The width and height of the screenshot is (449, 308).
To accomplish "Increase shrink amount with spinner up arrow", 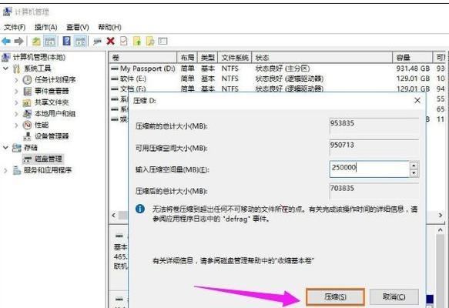I will pyautogui.click(x=414, y=166).
